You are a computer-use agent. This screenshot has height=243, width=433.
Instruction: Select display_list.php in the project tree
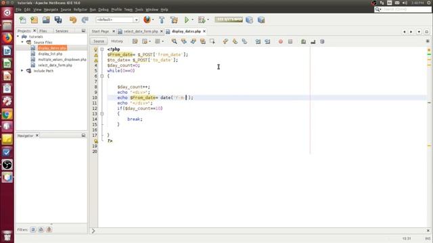(50, 54)
